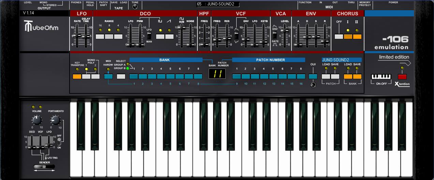The height and width of the screenshot is (180, 434).
Task: Click the orange KEY TRANSPOSE button
Action: point(77,76)
